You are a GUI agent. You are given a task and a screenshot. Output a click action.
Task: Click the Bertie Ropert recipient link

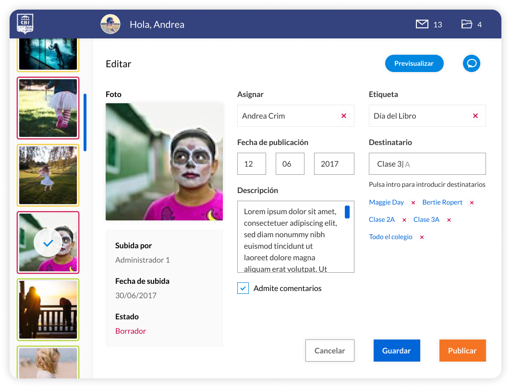pos(442,202)
